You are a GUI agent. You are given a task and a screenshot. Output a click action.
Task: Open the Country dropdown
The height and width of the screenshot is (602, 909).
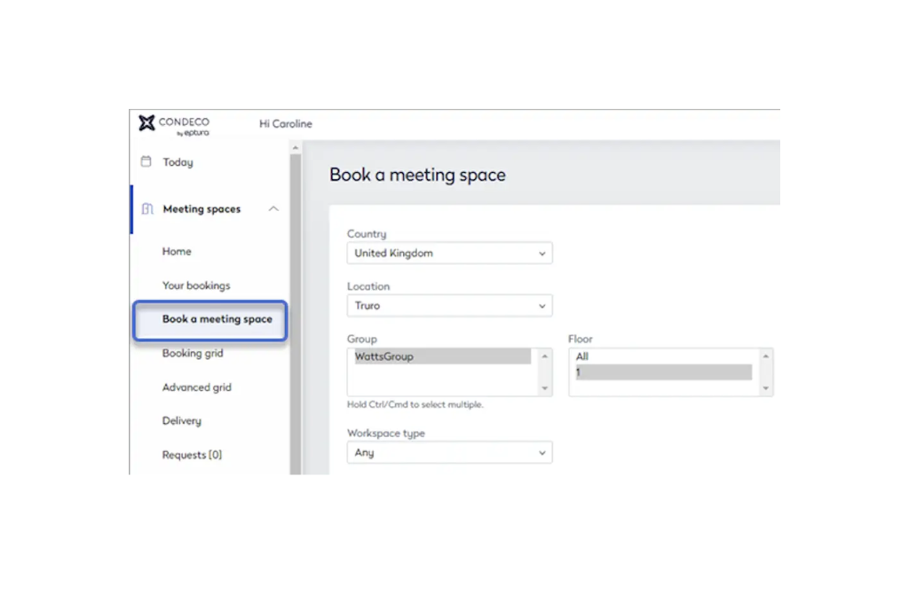click(449, 254)
